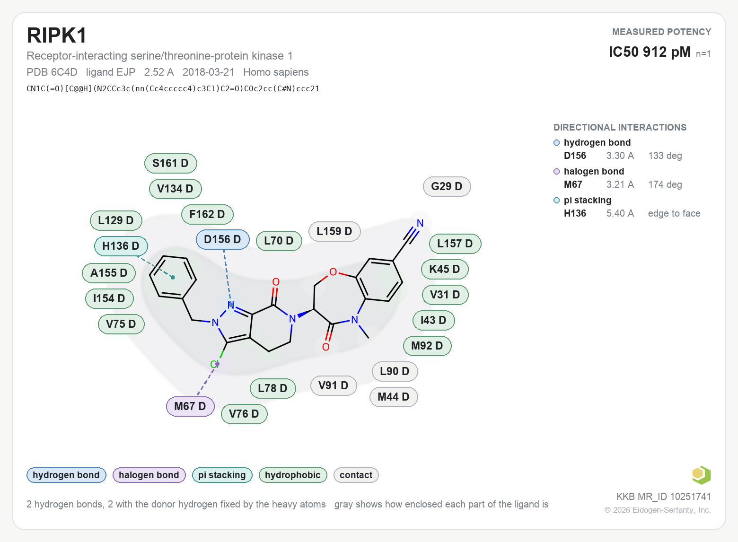Pick the L78 D residue tag
This screenshot has height=542, width=738.
[273, 388]
